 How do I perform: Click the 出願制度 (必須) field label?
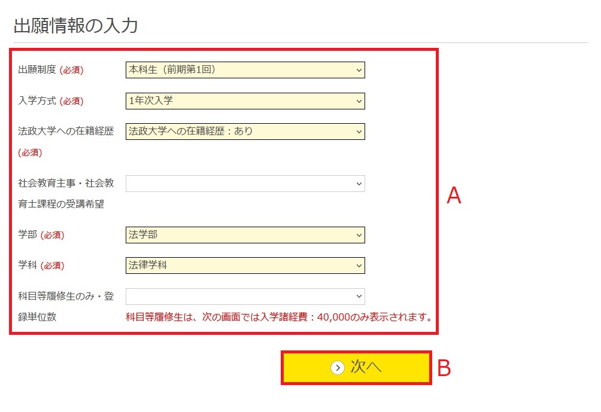click(51, 70)
